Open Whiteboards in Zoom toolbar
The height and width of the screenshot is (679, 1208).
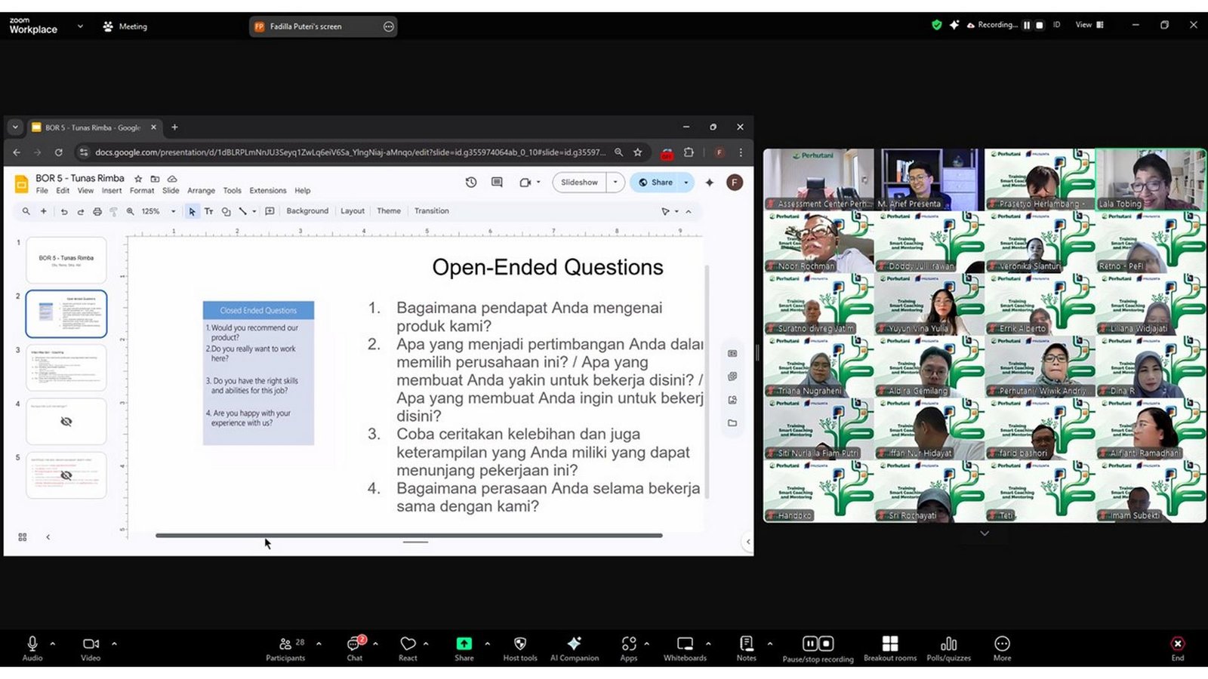[x=685, y=647]
